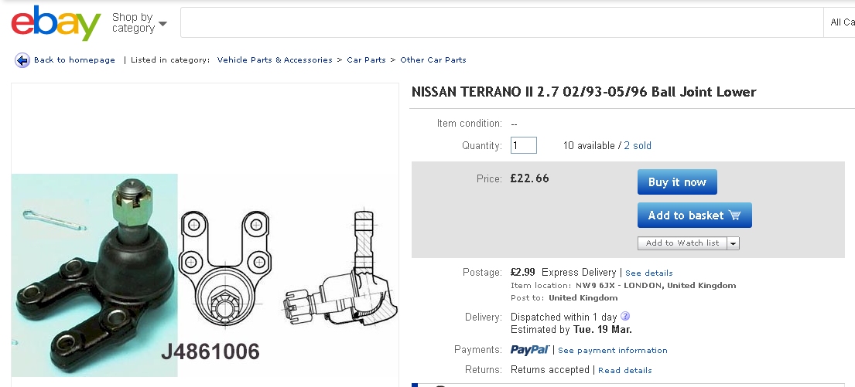Click the delivery help question mark icon
The height and width of the screenshot is (387, 855).
click(x=625, y=317)
